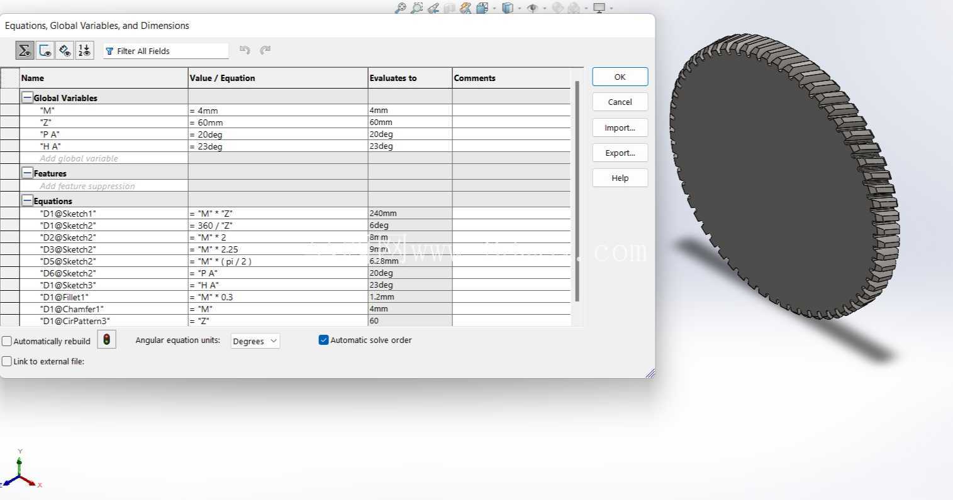This screenshot has height=500, width=953.
Task: Click Zoom to Fit in view toolbar
Action: [x=401, y=8]
